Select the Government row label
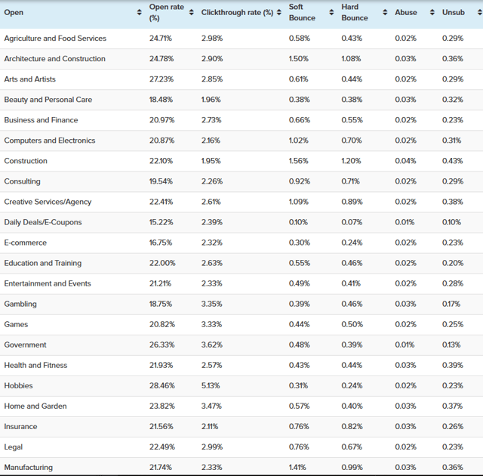483x476 pixels. 25,345
